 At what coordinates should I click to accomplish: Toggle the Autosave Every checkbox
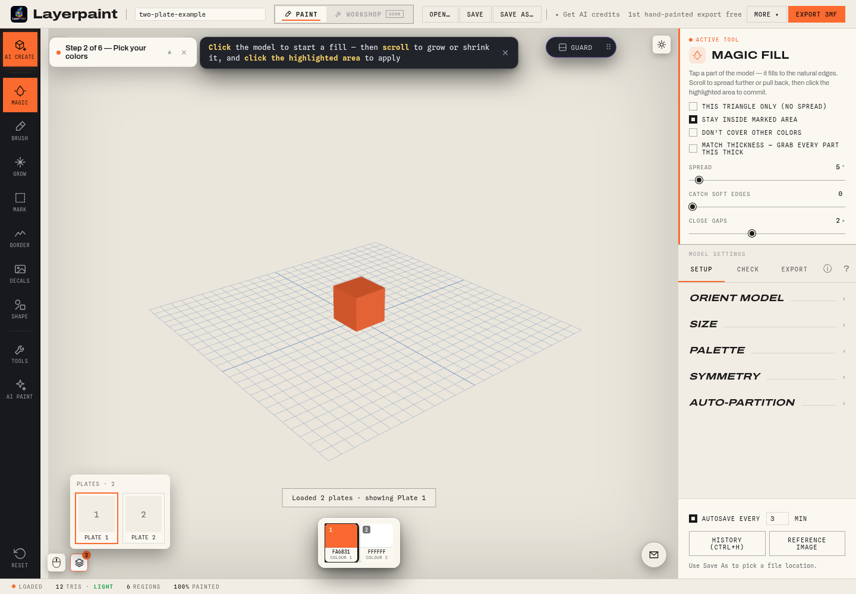click(x=693, y=519)
